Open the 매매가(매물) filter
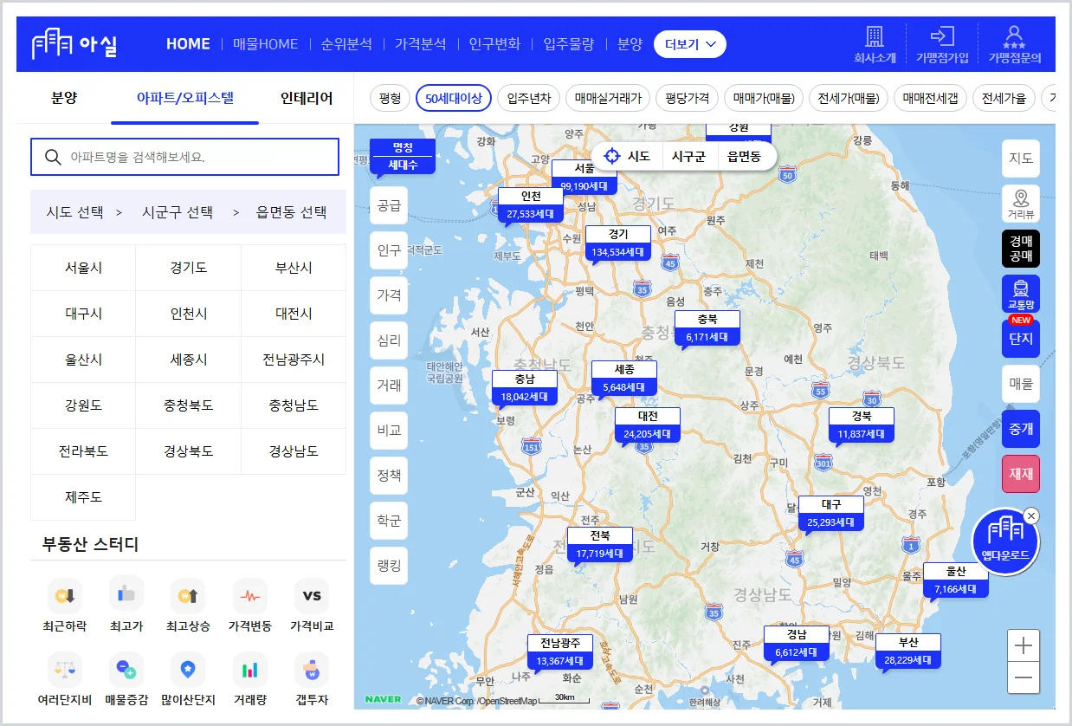 coord(764,98)
